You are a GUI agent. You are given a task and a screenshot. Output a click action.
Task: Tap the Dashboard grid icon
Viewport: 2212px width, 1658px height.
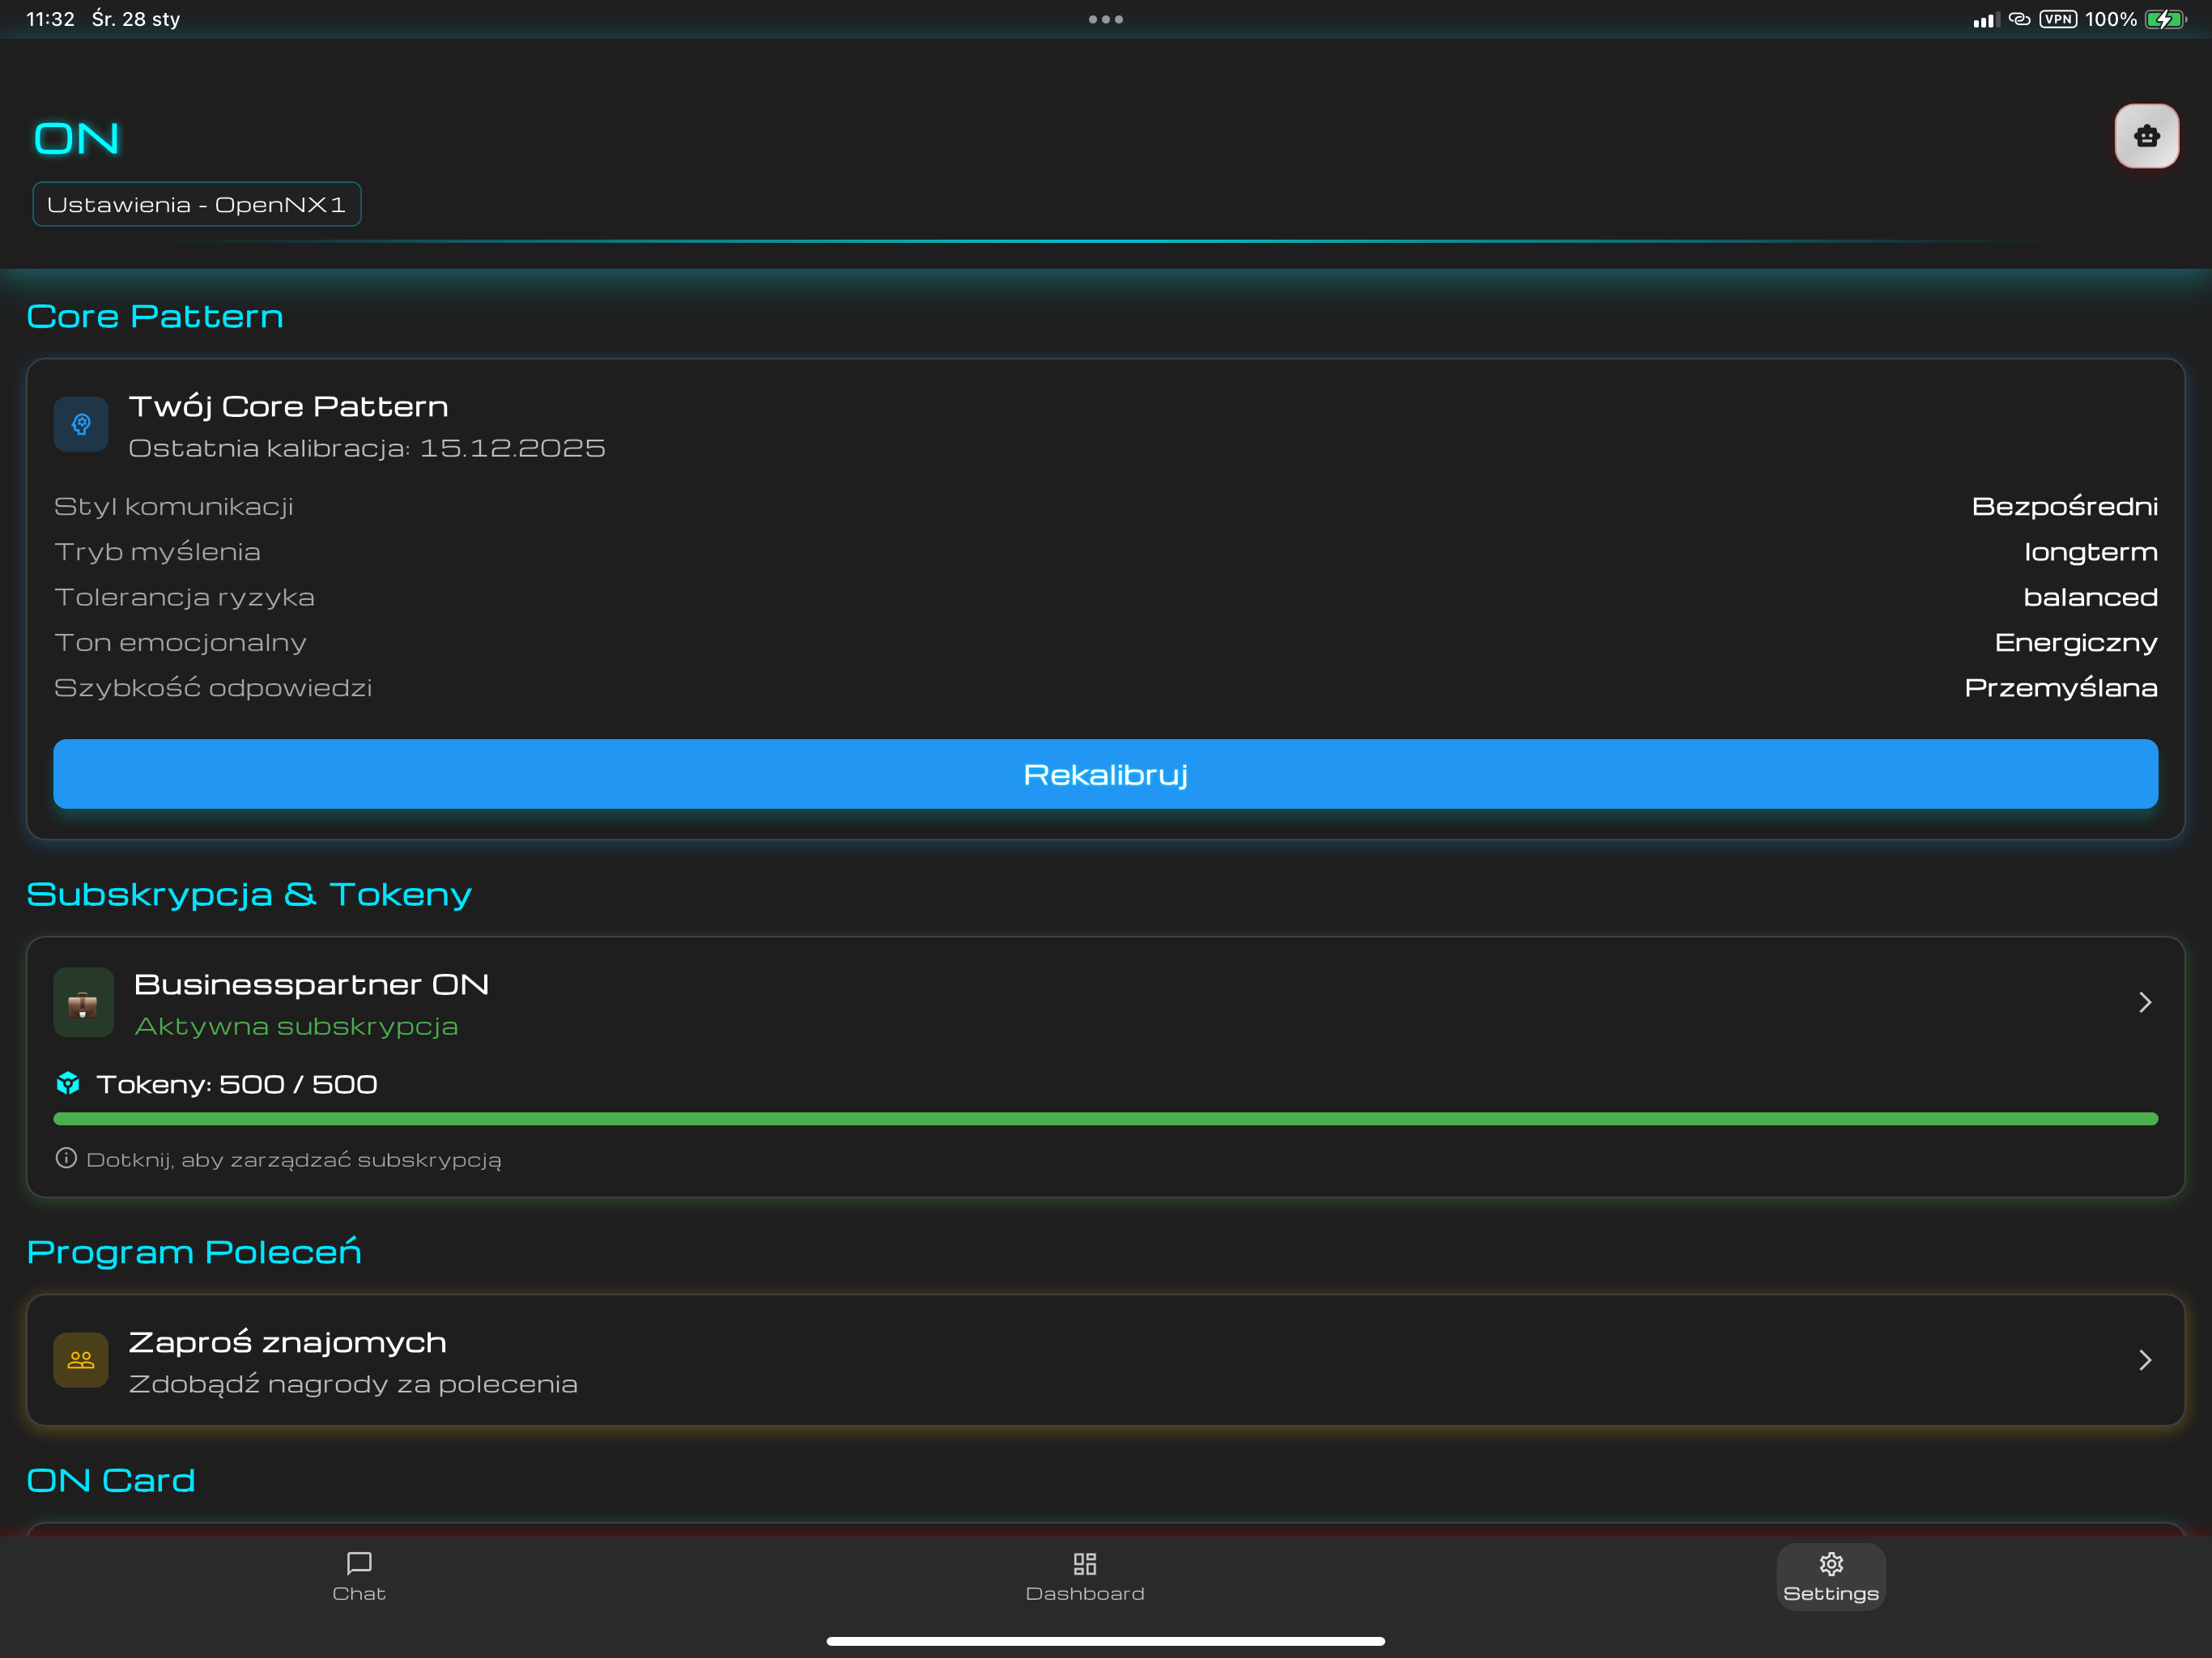pyautogui.click(x=1085, y=1563)
